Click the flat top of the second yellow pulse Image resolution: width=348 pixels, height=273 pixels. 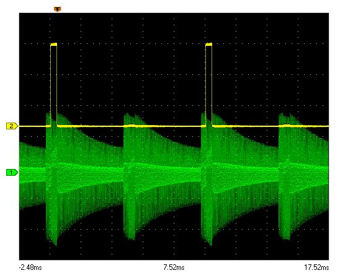[x=209, y=45]
